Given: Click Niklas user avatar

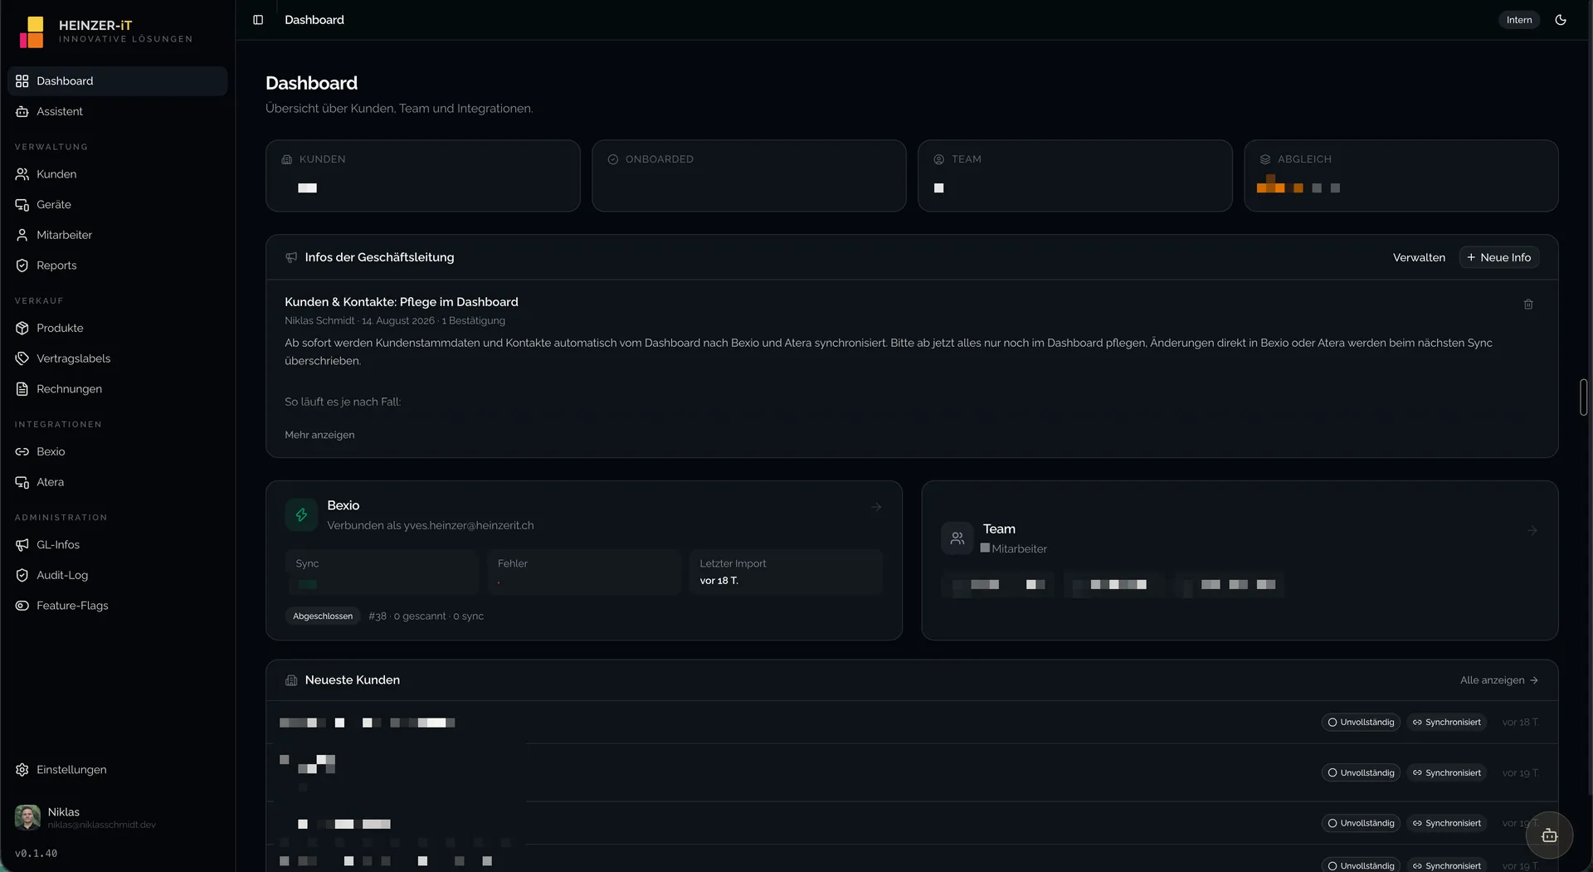Looking at the screenshot, I should (27, 817).
